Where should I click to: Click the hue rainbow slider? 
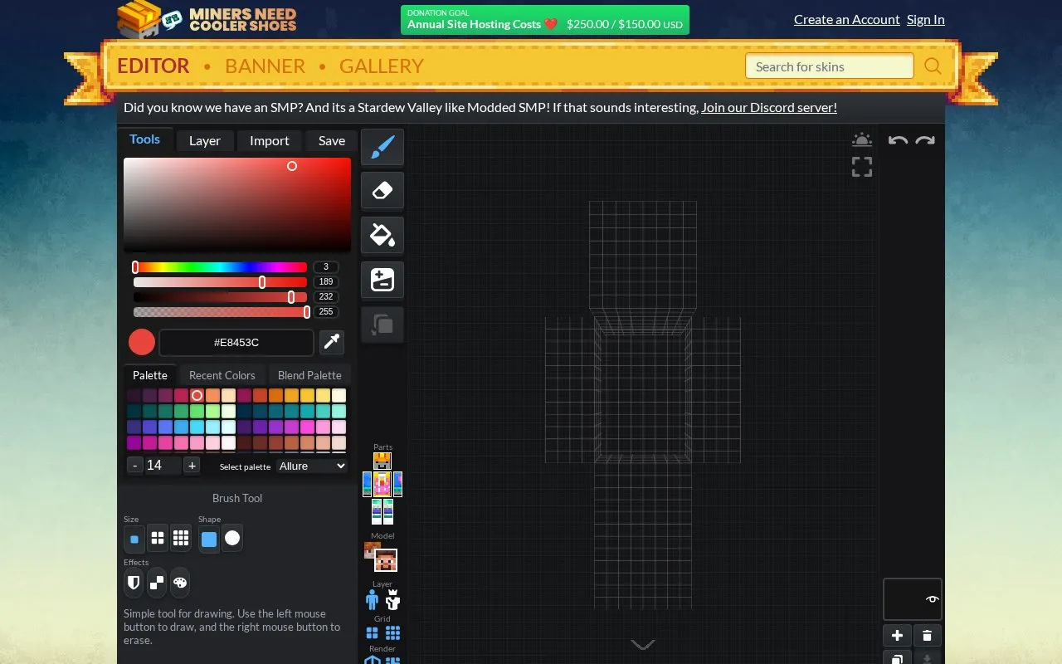coord(220,267)
